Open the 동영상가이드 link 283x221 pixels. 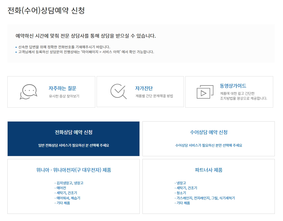(x=233, y=86)
